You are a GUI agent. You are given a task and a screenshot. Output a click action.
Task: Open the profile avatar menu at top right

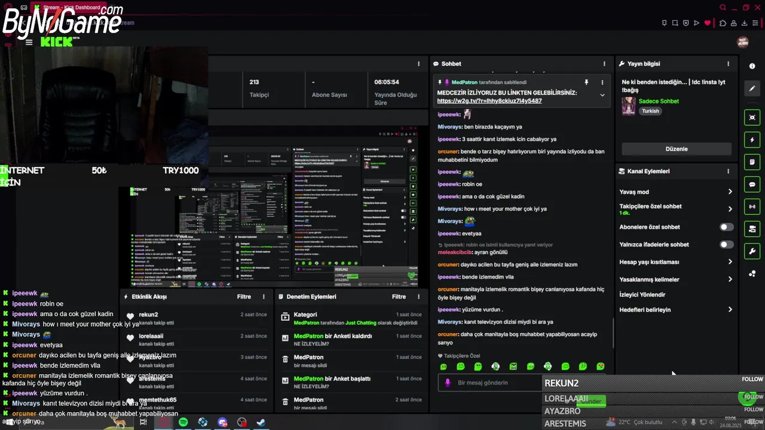tap(743, 42)
